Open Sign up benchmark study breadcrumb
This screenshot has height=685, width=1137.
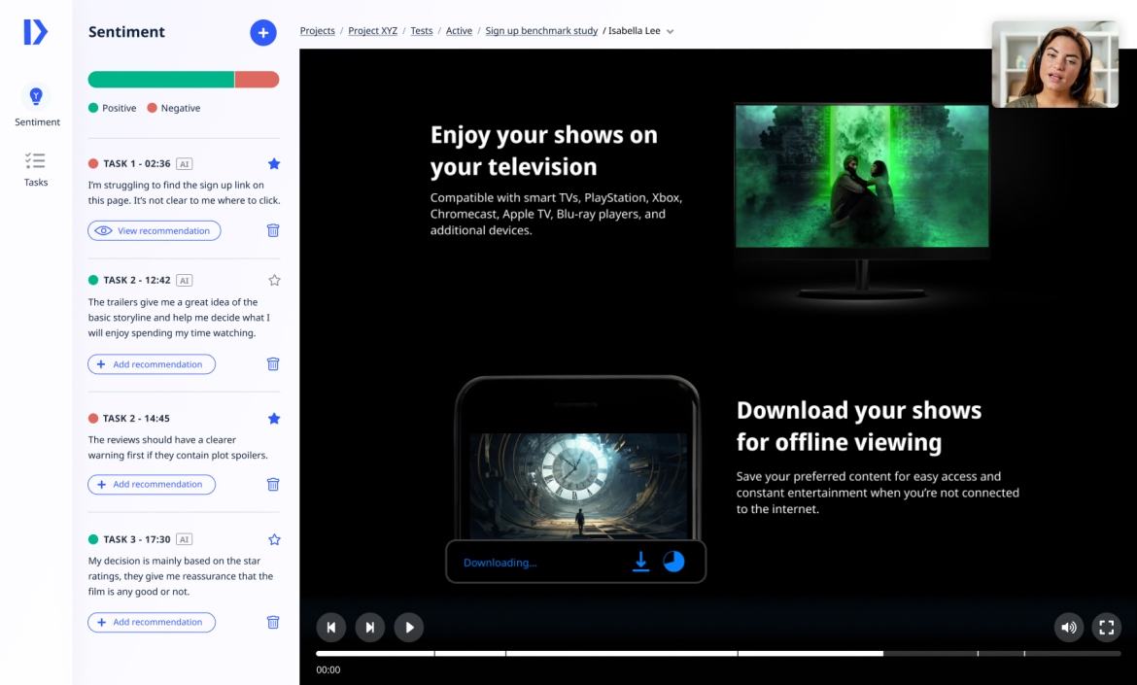tap(541, 30)
